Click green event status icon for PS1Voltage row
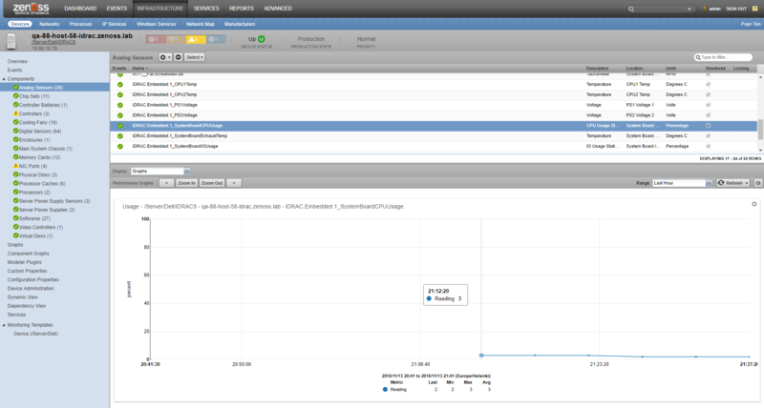764x408 pixels. click(120, 105)
